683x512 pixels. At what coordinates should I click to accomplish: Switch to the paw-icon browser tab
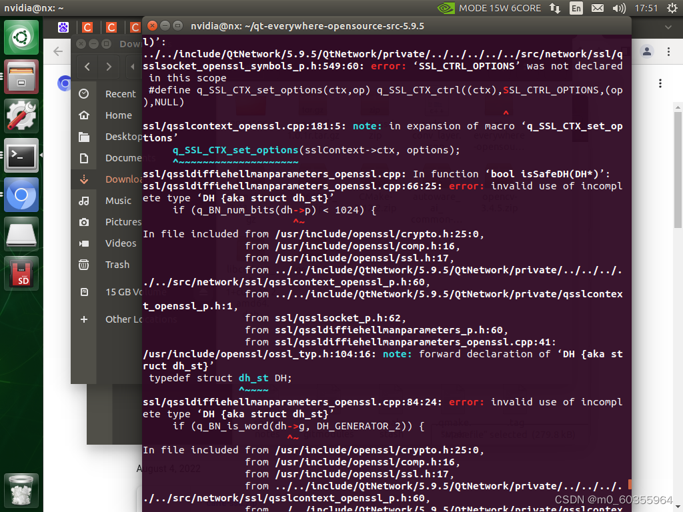pos(63,27)
